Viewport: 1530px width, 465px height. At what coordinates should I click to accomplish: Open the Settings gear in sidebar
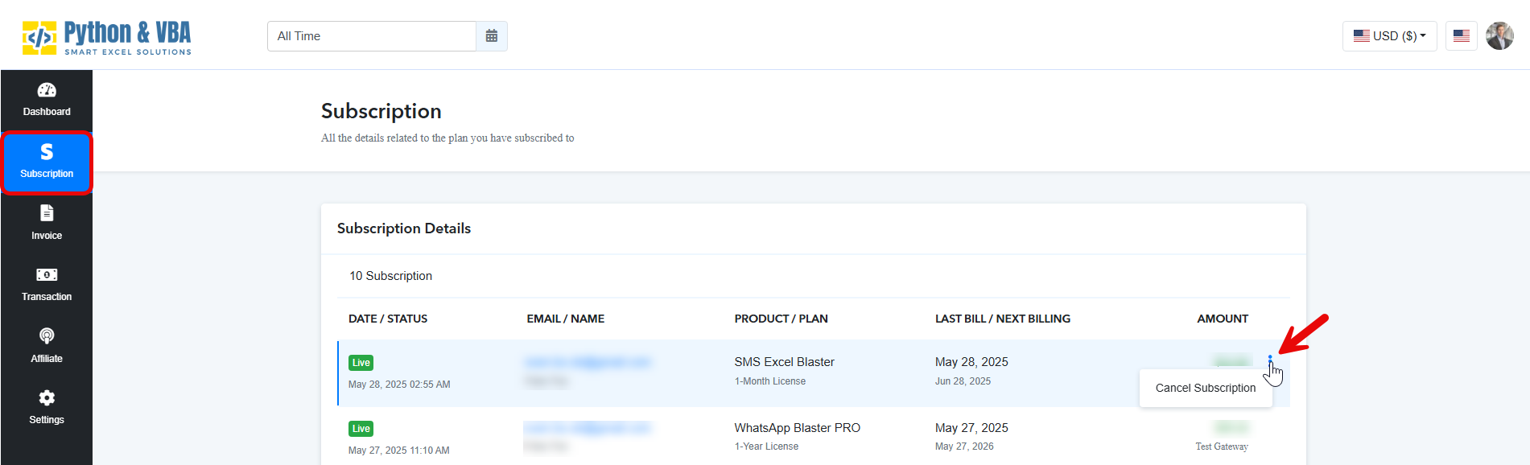click(x=47, y=408)
